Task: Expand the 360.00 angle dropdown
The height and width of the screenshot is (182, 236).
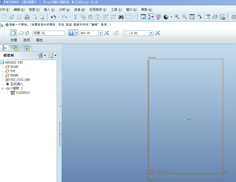Action: 101,33
